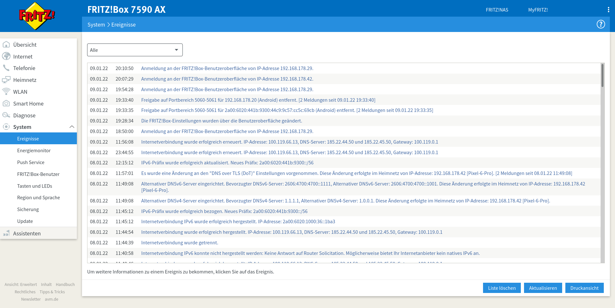This screenshot has width=615, height=308.
Task: Open the IPv6-Präfix aktualisiert event
Action: pyautogui.click(x=227, y=162)
